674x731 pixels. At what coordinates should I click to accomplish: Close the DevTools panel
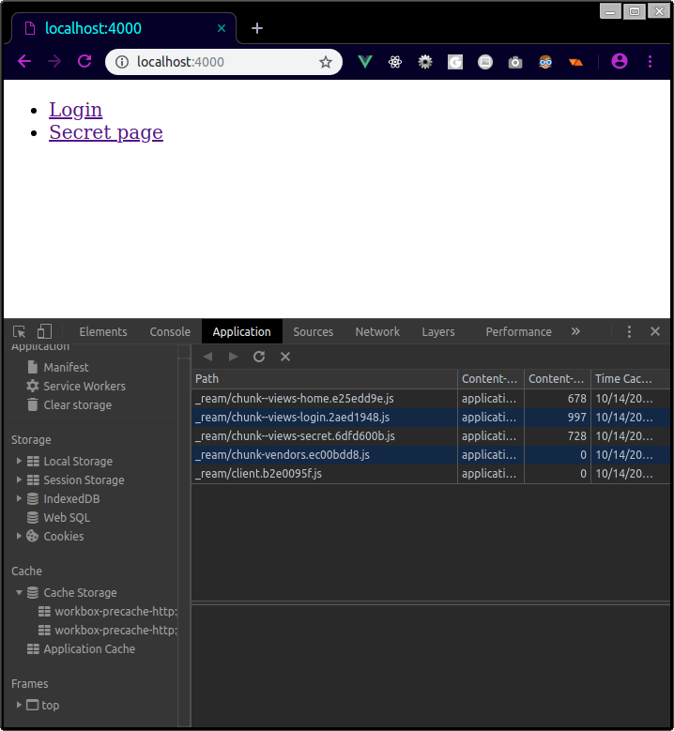point(655,331)
